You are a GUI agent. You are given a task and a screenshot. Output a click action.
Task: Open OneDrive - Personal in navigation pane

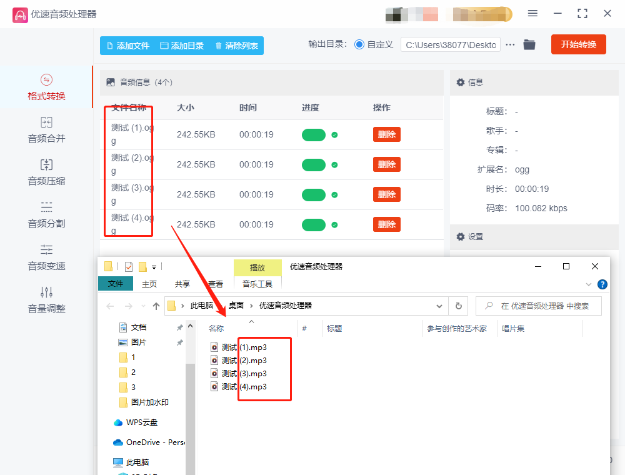(x=149, y=442)
